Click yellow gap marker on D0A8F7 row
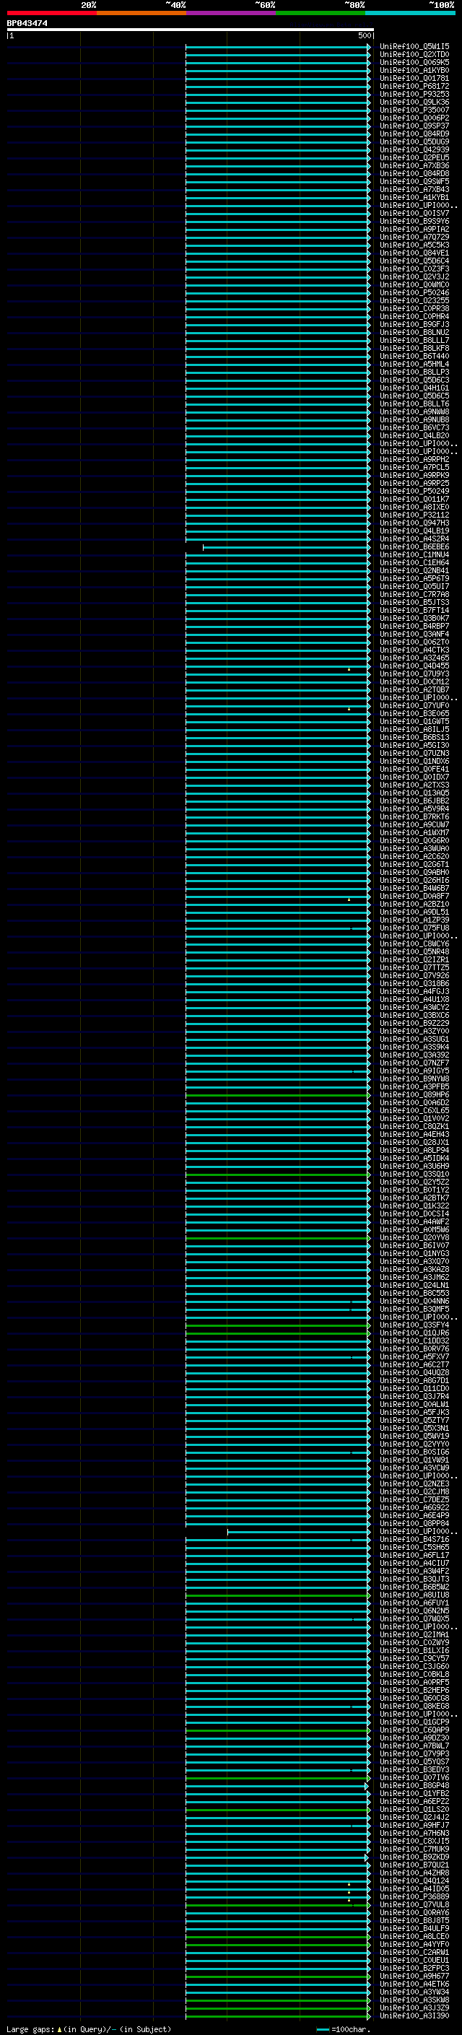 349,899
